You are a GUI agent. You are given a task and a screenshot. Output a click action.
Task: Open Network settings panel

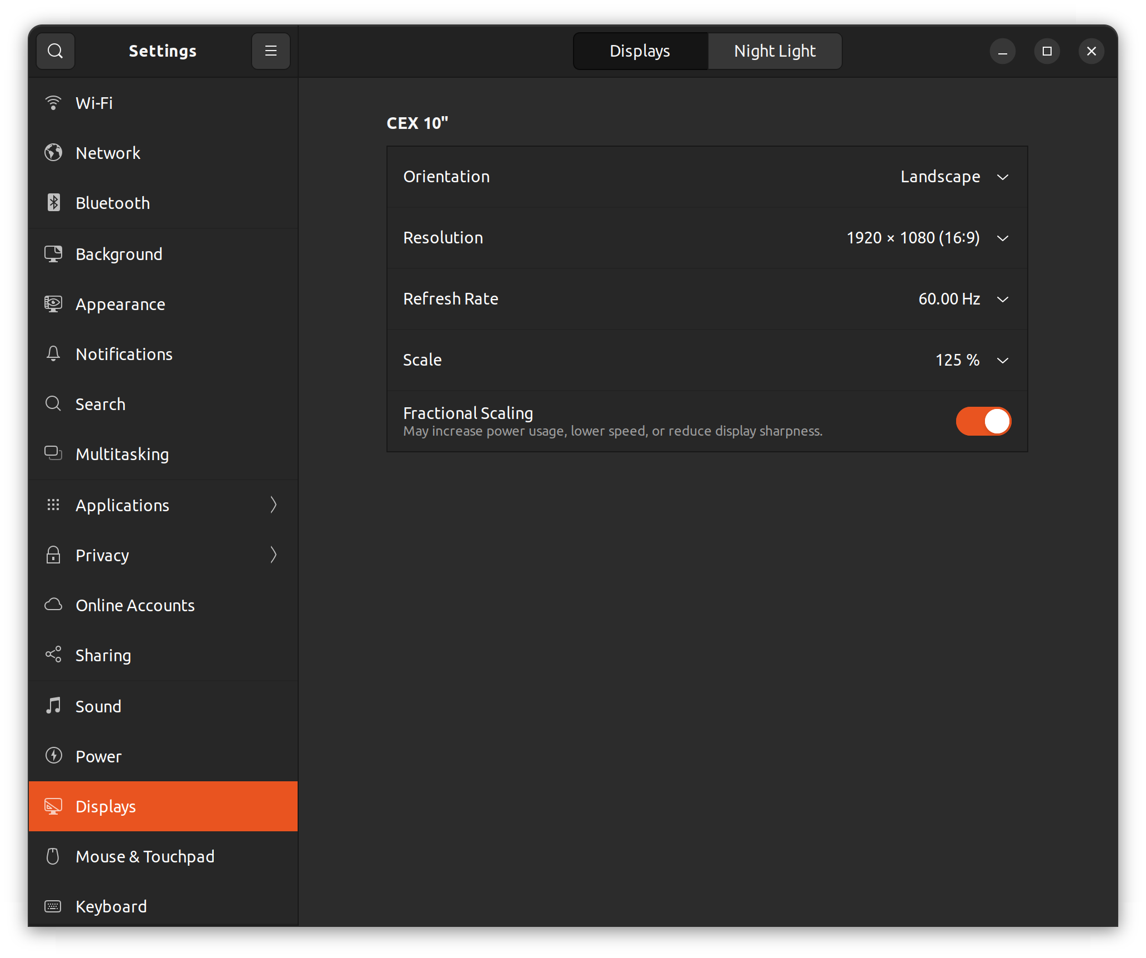click(163, 153)
